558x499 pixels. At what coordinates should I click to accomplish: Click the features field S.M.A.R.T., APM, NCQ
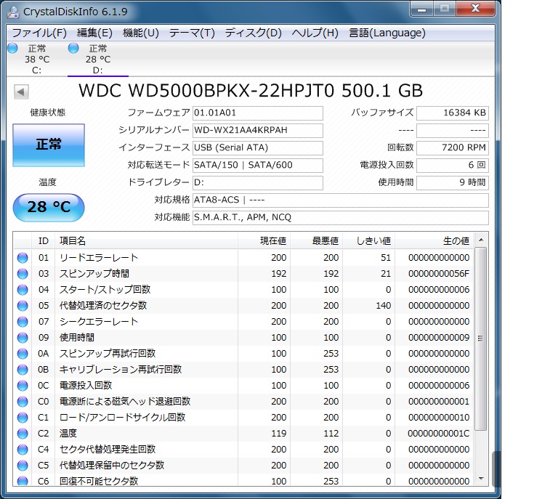(x=341, y=218)
